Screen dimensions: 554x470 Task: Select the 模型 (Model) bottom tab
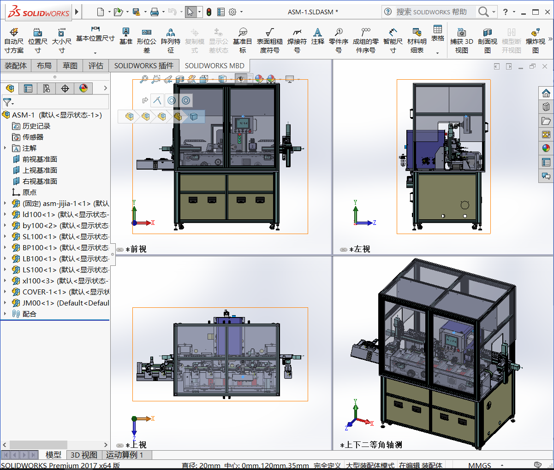coord(54,455)
